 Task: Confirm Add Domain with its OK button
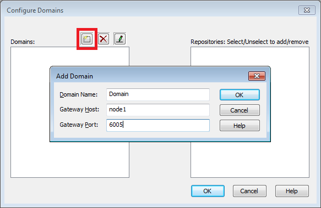click(x=240, y=95)
